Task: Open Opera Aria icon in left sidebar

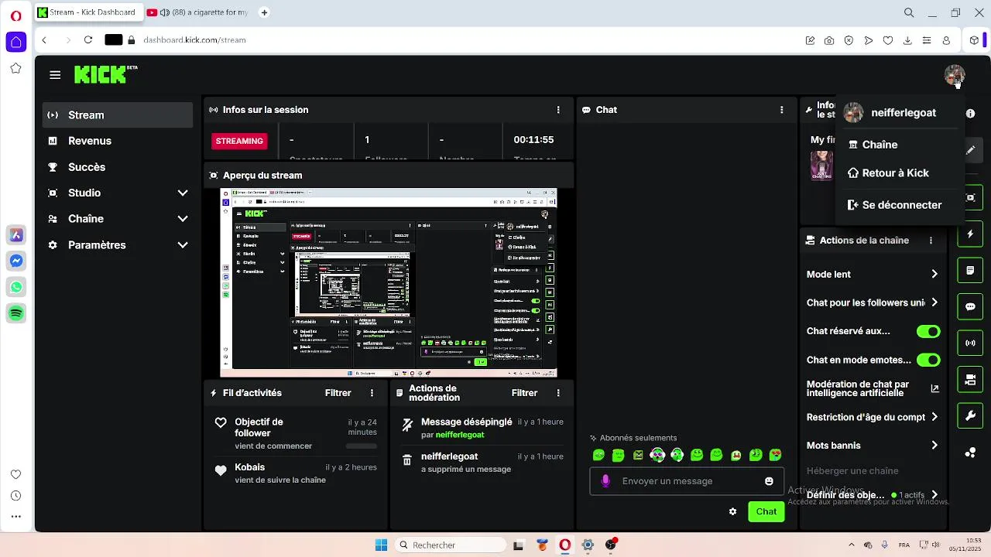Action: [x=15, y=235]
